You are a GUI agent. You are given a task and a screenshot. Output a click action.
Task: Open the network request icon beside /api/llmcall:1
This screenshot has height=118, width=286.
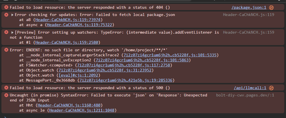click(271, 88)
